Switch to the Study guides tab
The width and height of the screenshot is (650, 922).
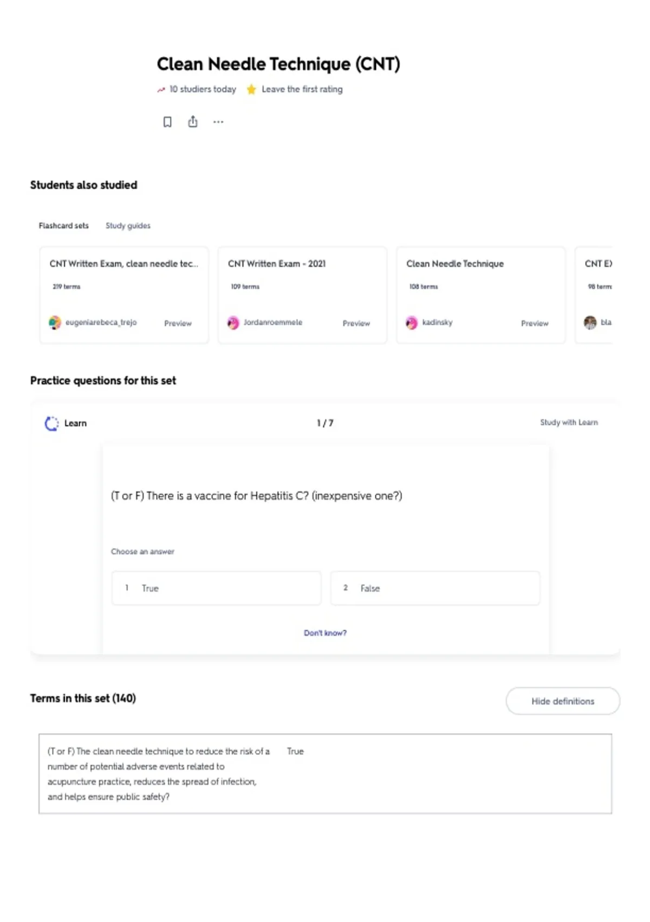pyautogui.click(x=128, y=226)
